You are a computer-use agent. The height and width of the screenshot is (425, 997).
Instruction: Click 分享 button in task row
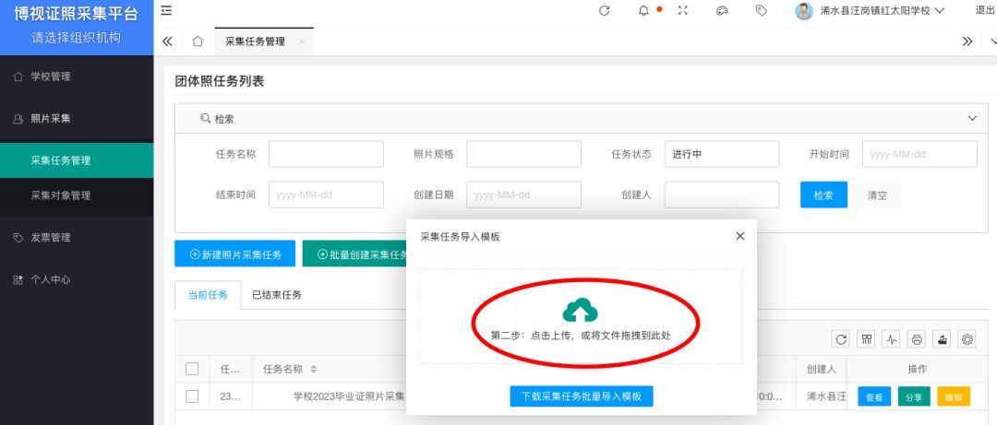pyautogui.click(x=914, y=397)
